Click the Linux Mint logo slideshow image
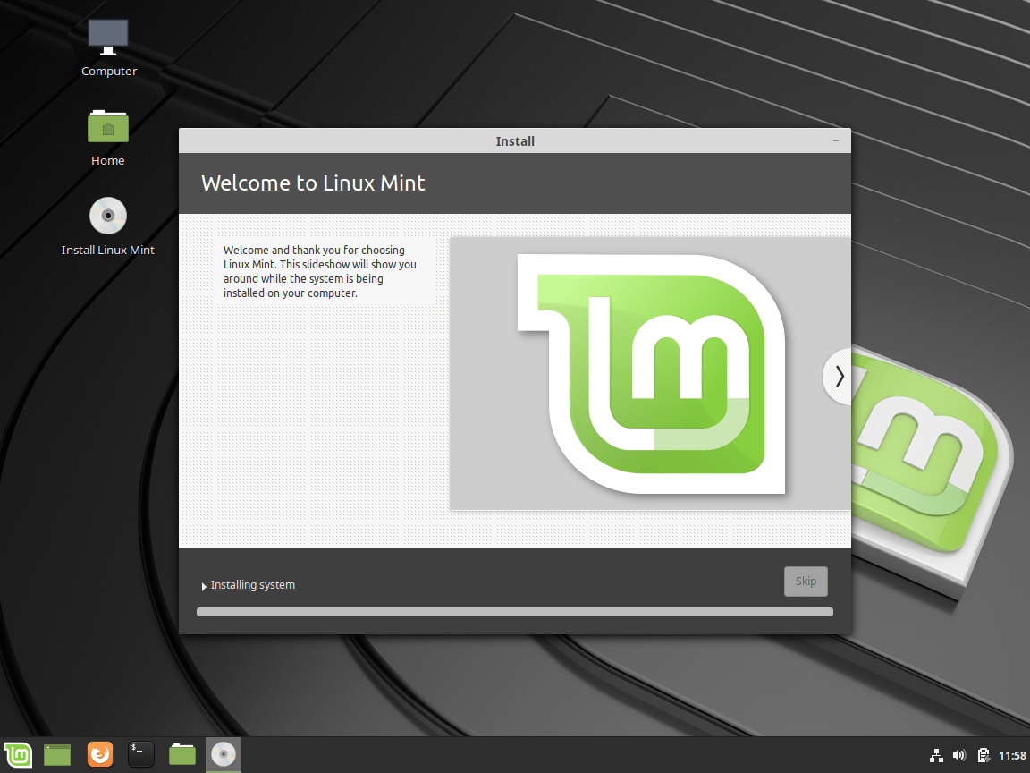1030x773 pixels. pos(650,373)
